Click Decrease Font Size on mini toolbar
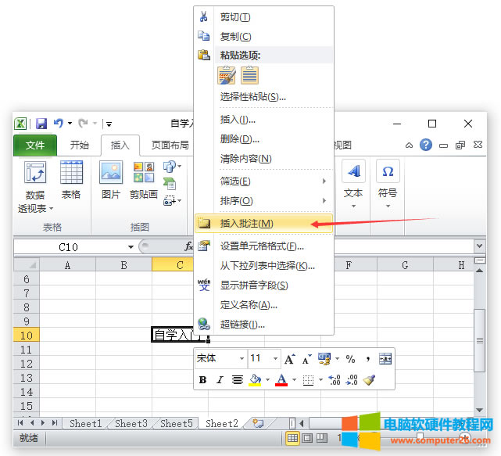501x456 pixels. click(306, 359)
